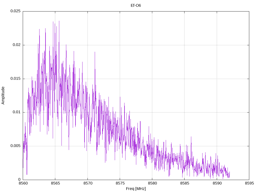Click the y-axis tick label 0.025
256x192 pixels.
click(x=15, y=11)
